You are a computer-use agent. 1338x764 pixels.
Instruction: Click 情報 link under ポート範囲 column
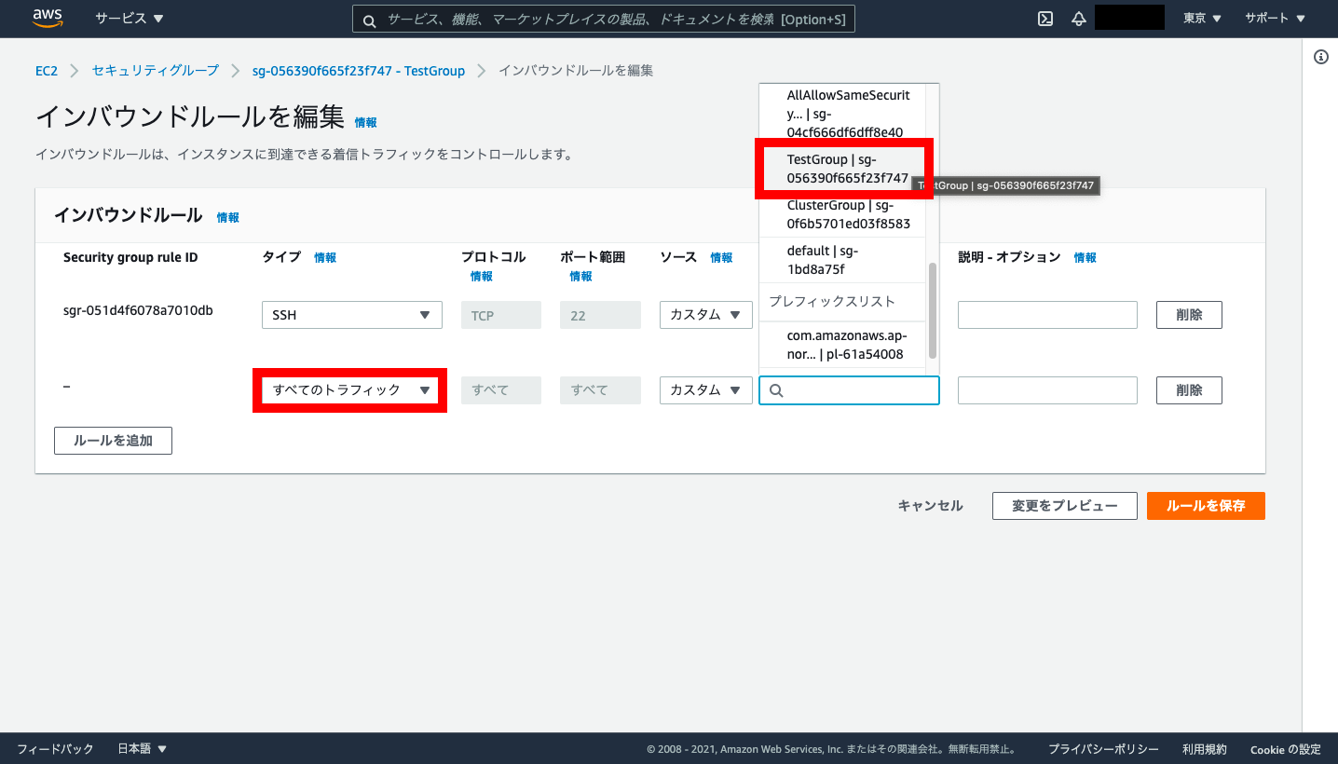point(581,277)
